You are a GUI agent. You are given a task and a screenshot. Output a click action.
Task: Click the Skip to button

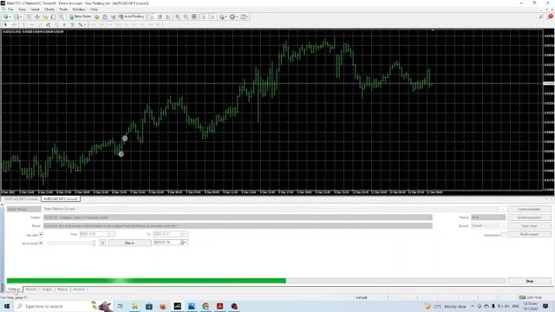129,243
